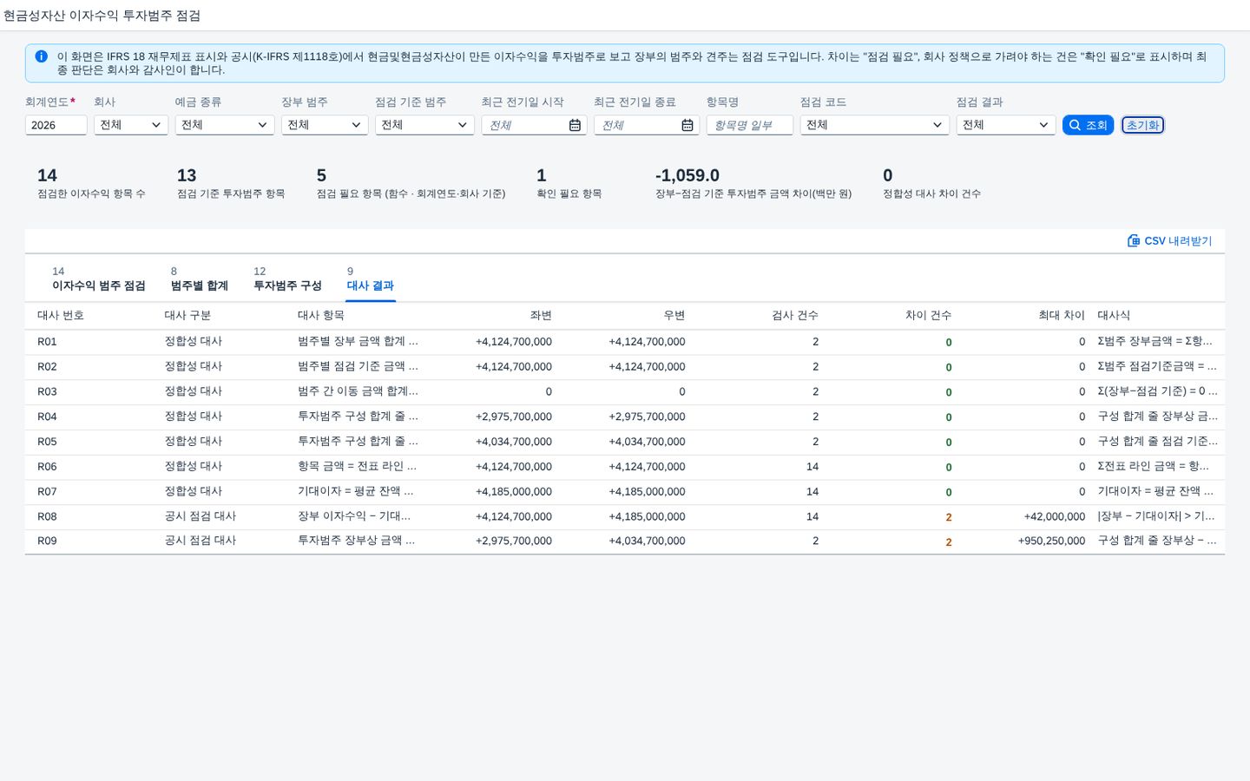Expand the 회사 dropdown
This screenshot has height=781, width=1250.
(131, 125)
